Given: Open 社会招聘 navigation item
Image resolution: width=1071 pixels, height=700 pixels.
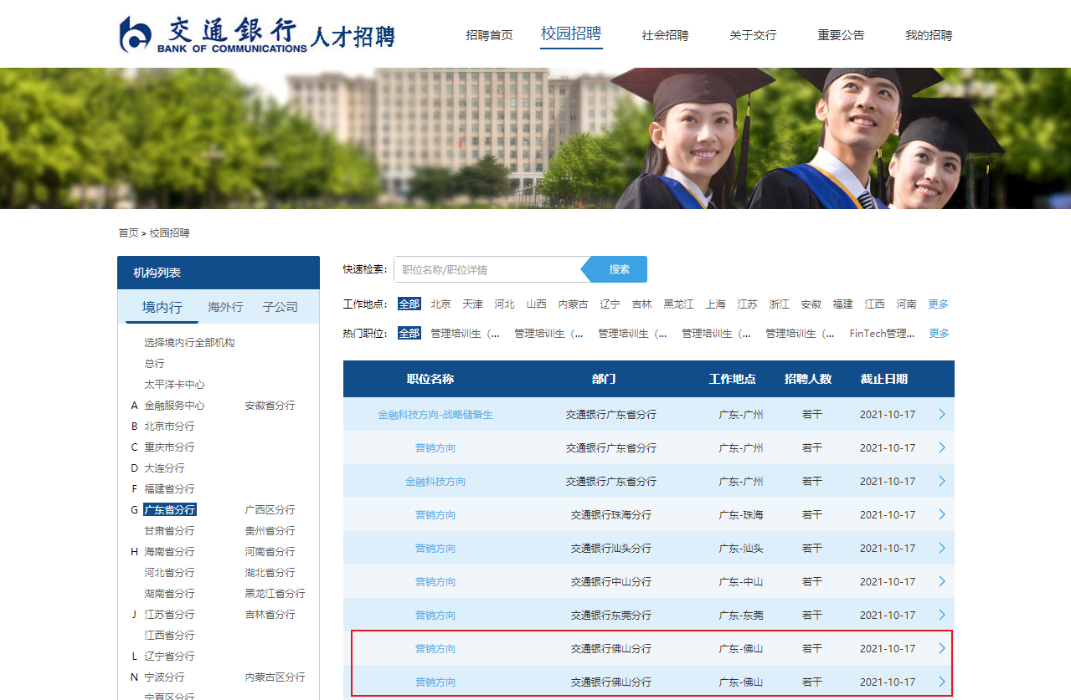Looking at the screenshot, I should pos(665,35).
